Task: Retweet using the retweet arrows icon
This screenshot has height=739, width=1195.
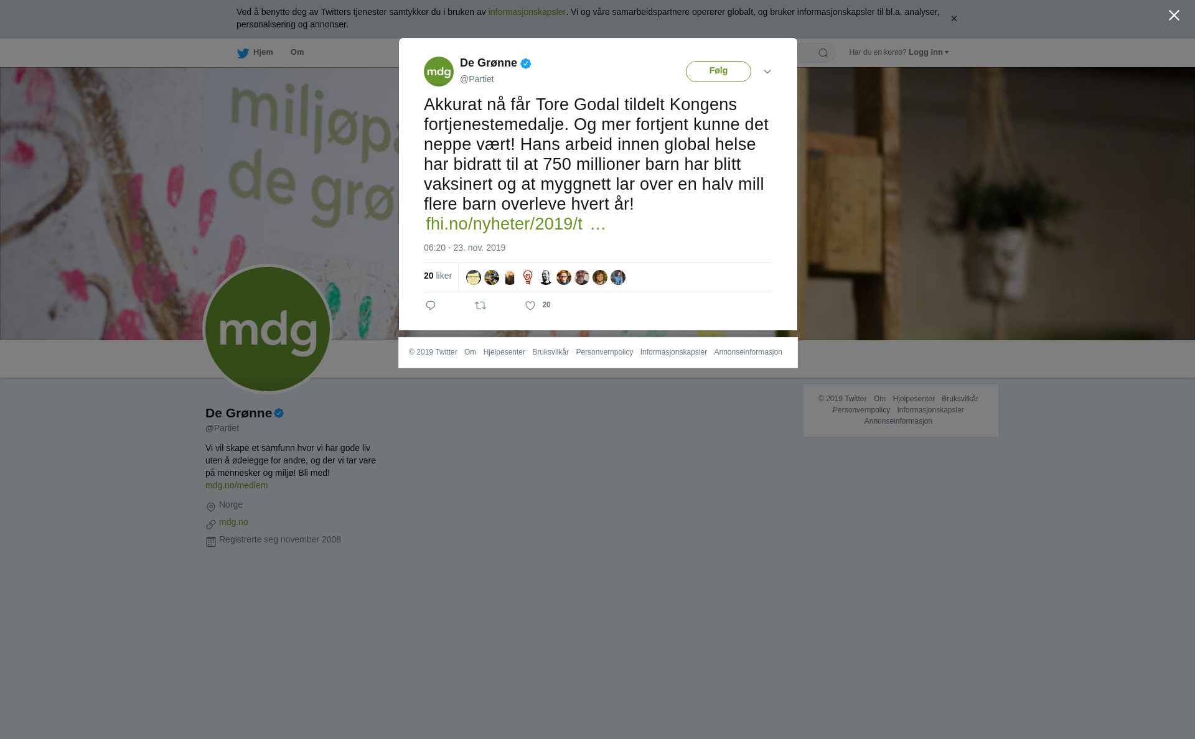Action: pos(480,305)
